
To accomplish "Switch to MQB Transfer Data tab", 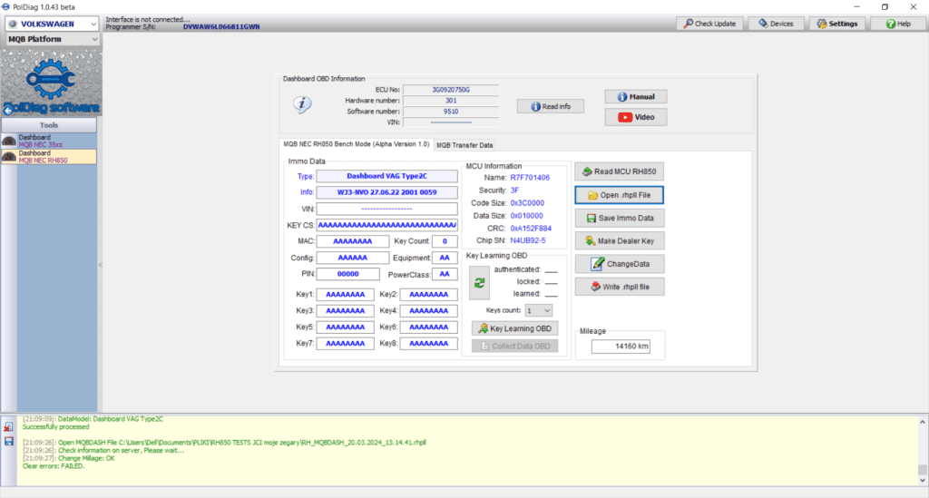I will click(x=464, y=145).
